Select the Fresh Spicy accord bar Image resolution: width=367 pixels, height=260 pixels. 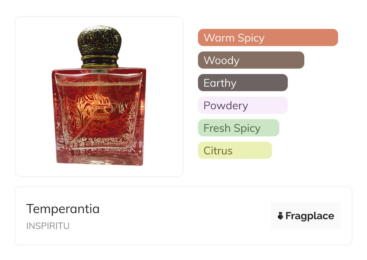pos(239,128)
